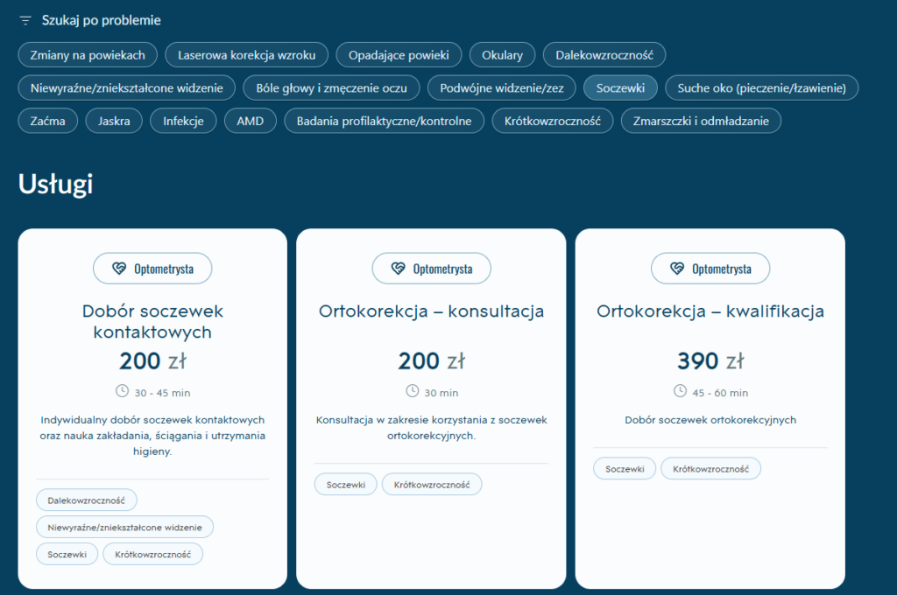
Task: Click clock icon next to 45 - 60 min
Action: point(680,391)
